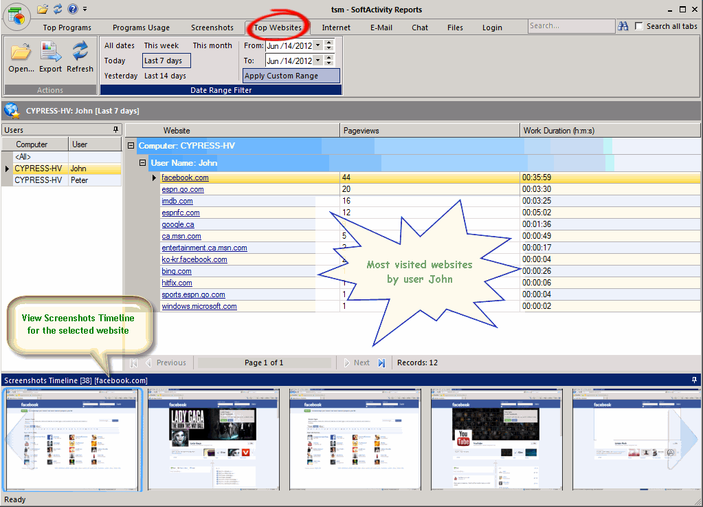The width and height of the screenshot is (703, 507).
Task: Select user John in the Users list
Action: pos(61,169)
